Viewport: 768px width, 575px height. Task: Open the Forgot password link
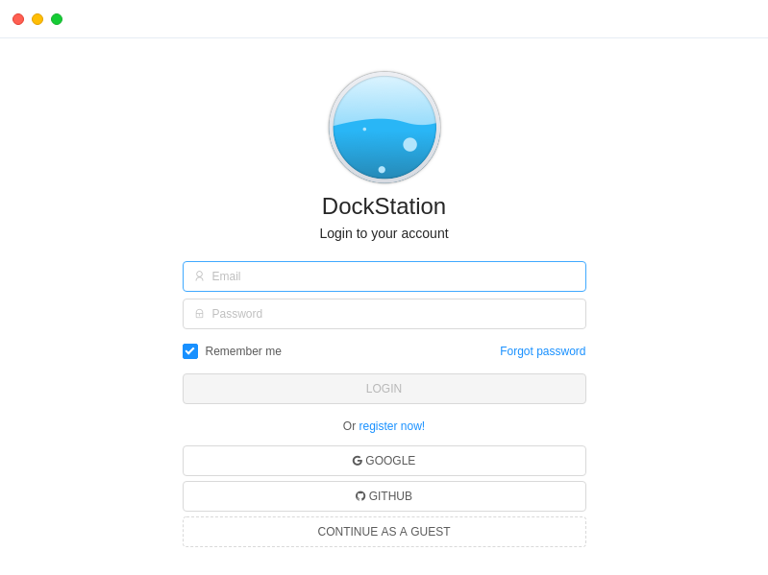pos(543,351)
